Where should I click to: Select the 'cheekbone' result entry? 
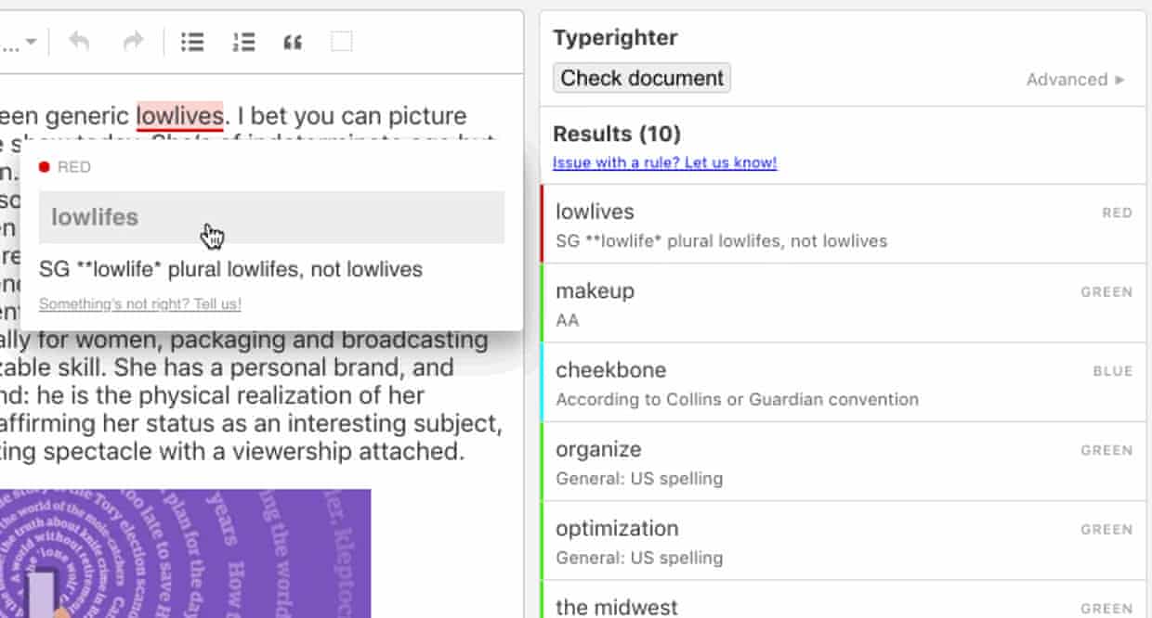pyautogui.click(x=842, y=382)
